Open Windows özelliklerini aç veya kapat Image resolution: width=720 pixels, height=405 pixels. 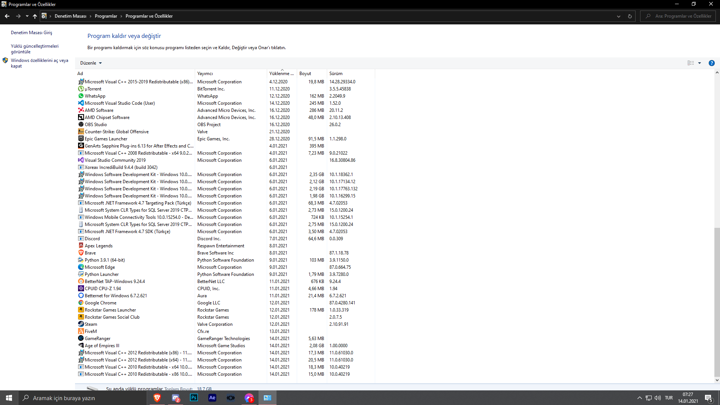pyautogui.click(x=39, y=63)
